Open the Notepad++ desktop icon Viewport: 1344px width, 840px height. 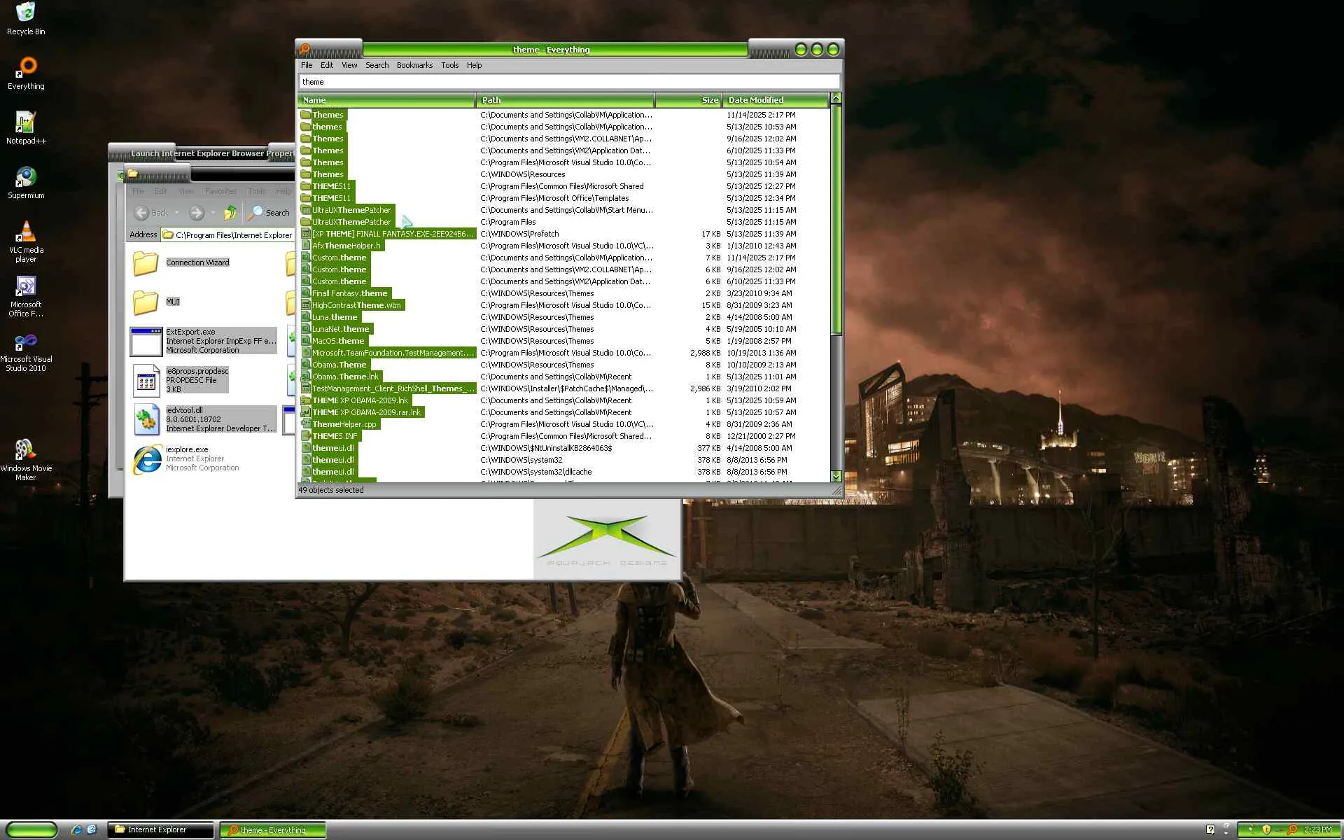(26, 122)
